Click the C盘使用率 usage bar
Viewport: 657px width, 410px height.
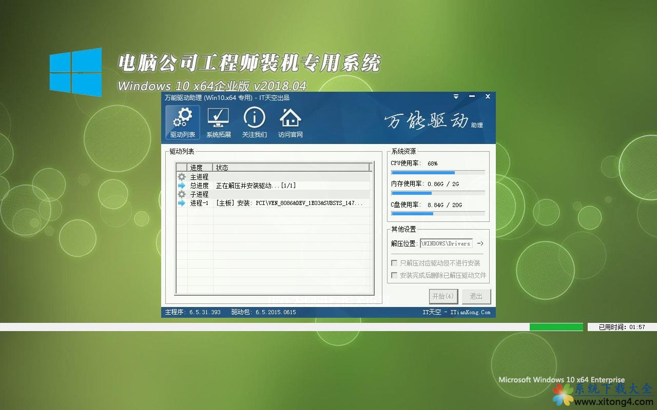[x=438, y=214]
